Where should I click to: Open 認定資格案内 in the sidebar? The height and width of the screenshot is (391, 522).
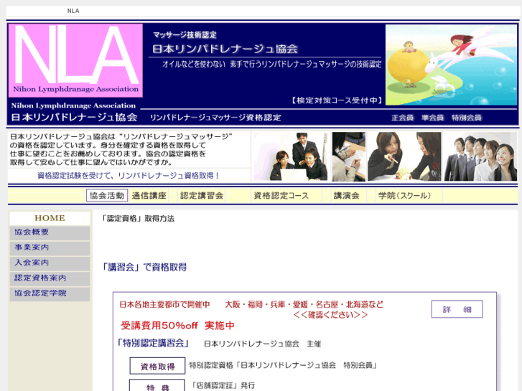click(x=50, y=278)
